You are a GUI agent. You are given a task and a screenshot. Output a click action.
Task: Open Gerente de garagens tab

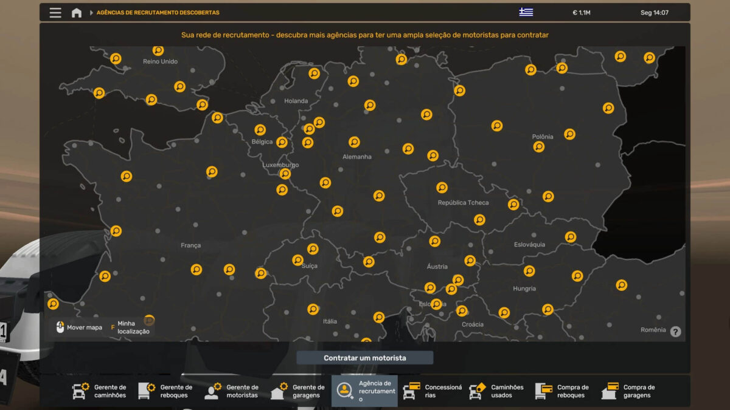pos(298,391)
